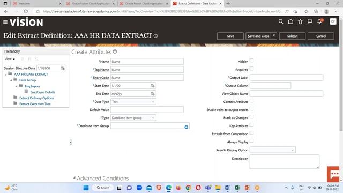Collapse the Hierarchy pane splitter handle
Image resolution: width=343 pixels, height=193 pixels.
pyautogui.click(x=70, y=142)
